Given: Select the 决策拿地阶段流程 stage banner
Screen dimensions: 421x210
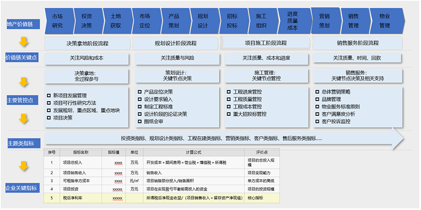Looking at the screenshot, I should point(87,43).
